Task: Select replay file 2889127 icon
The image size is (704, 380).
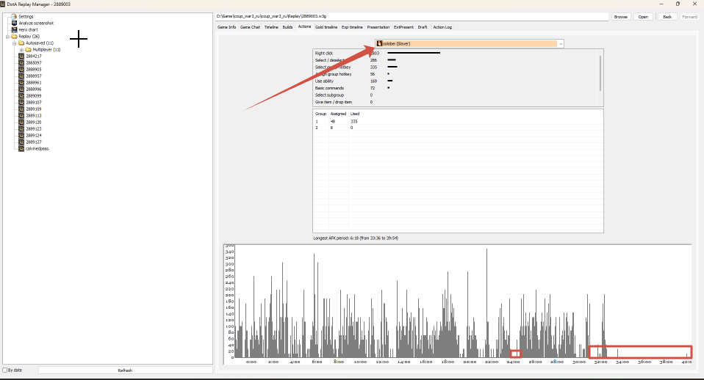Action: (21, 142)
